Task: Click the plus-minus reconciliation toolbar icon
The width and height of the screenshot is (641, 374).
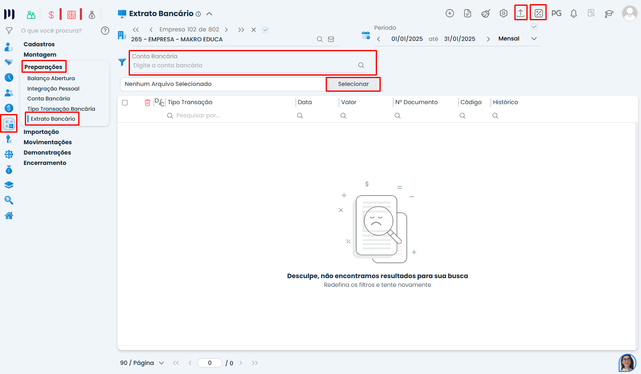Action: click(538, 13)
